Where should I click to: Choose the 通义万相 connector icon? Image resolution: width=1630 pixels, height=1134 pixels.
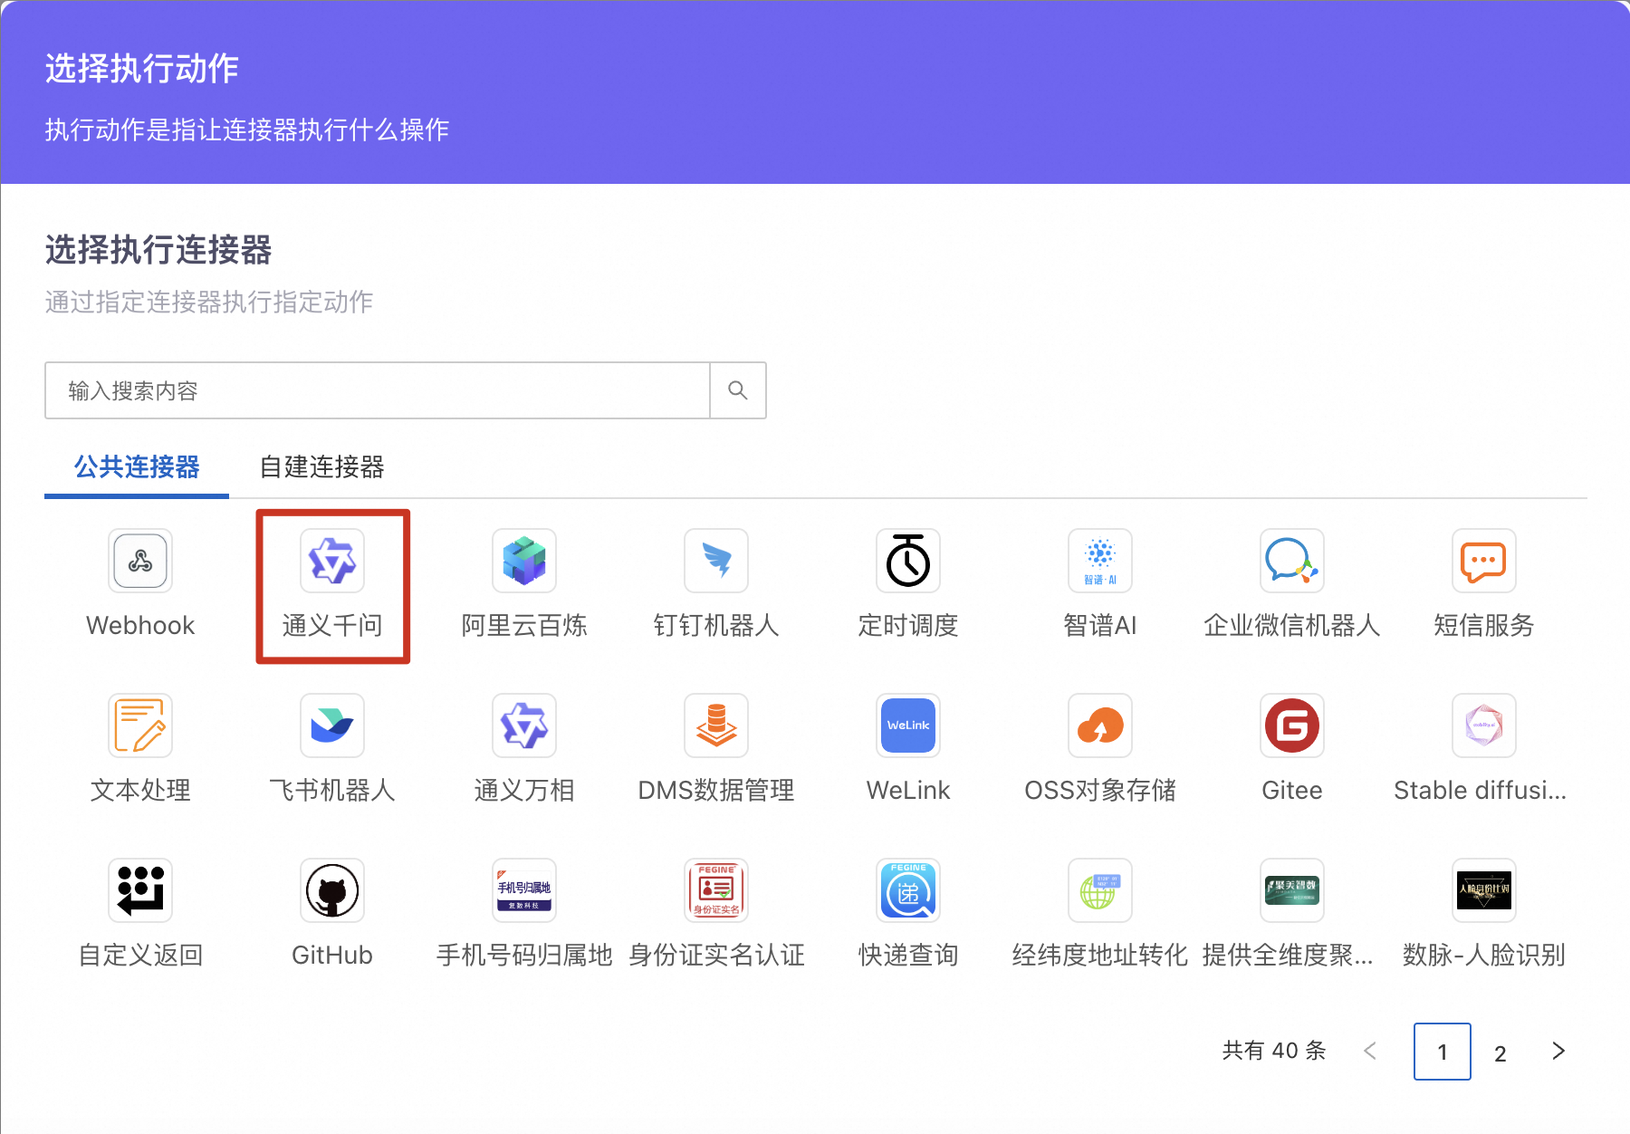[524, 726]
